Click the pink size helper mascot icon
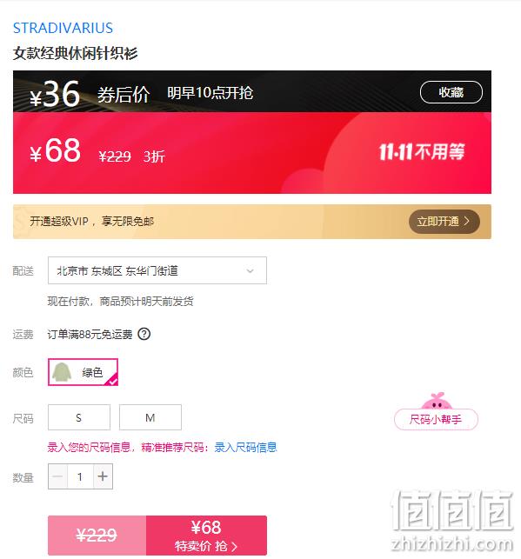 click(x=437, y=401)
